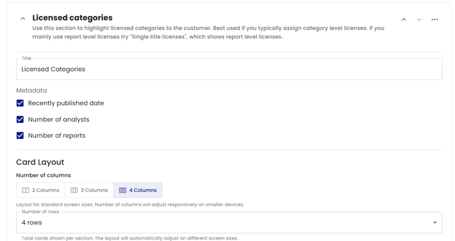The image size is (455, 241).
Task: Open the three-dot more options menu
Action: point(434,19)
